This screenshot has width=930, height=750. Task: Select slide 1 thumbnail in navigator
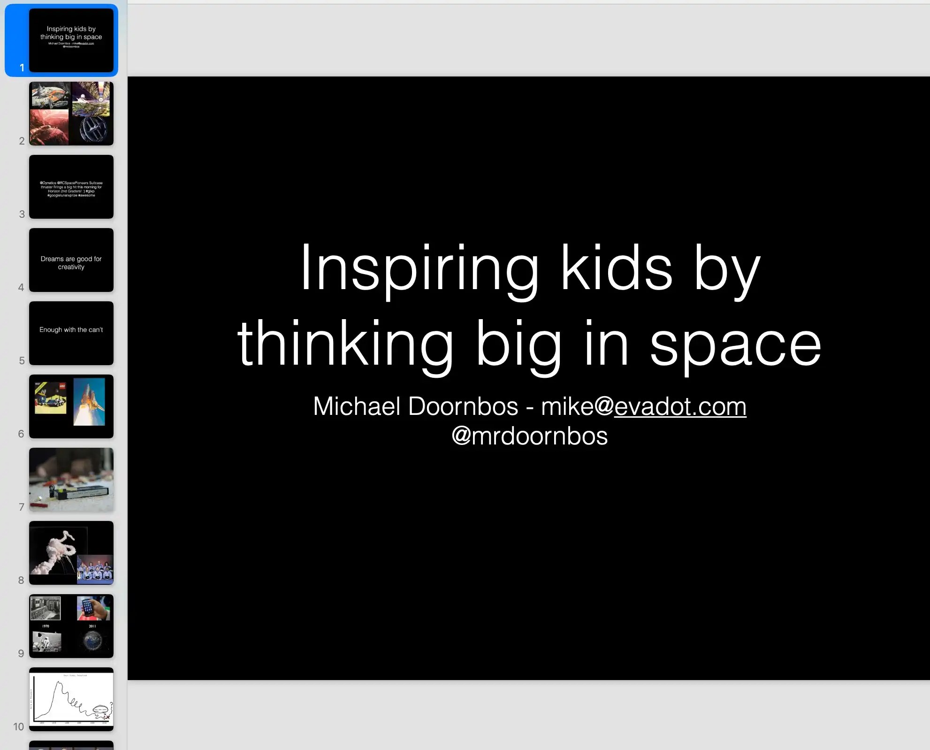coord(71,40)
